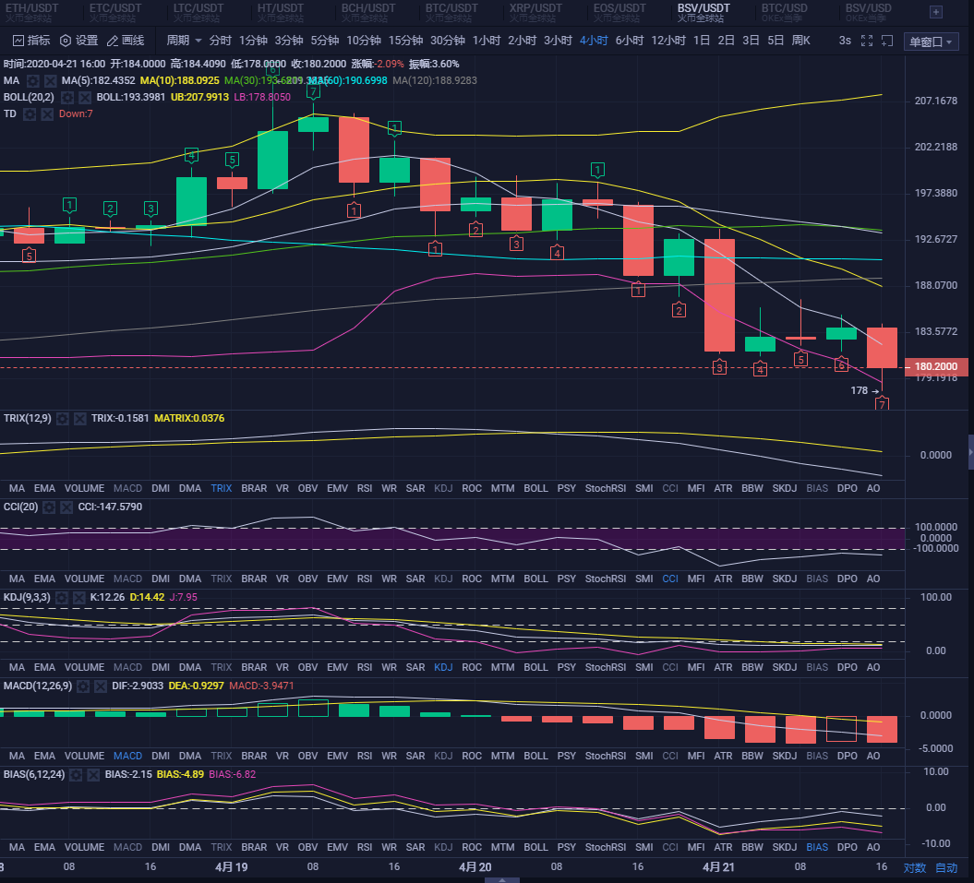Switch to XRP/USDT symbol tab
Image resolution: width=974 pixels, height=883 pixels.
535,12
